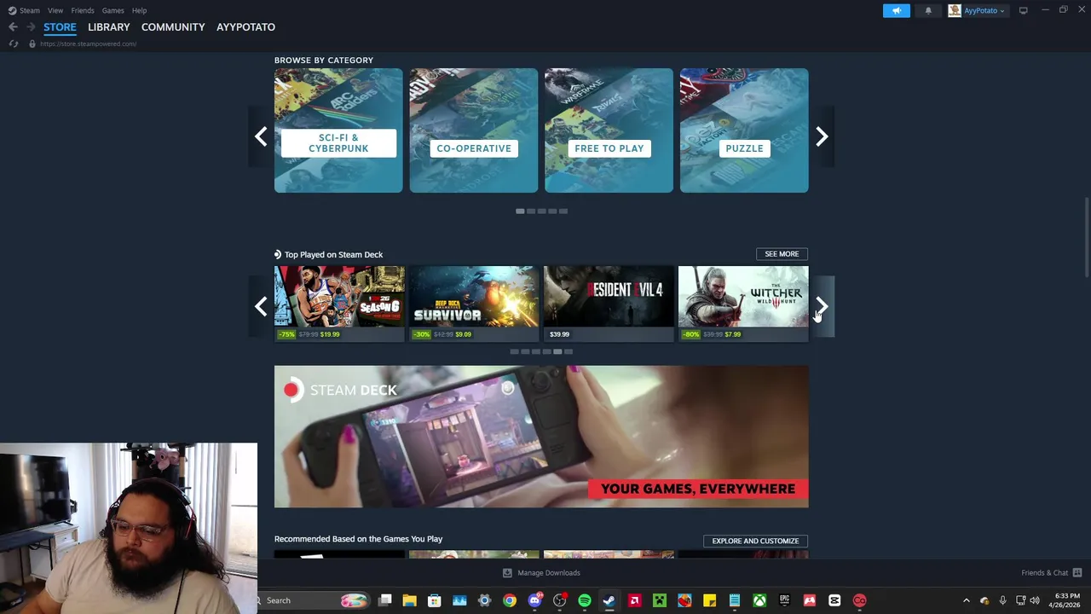1091x614 pixels.
Task: Open the Steam menu
Action: [30, 10]
